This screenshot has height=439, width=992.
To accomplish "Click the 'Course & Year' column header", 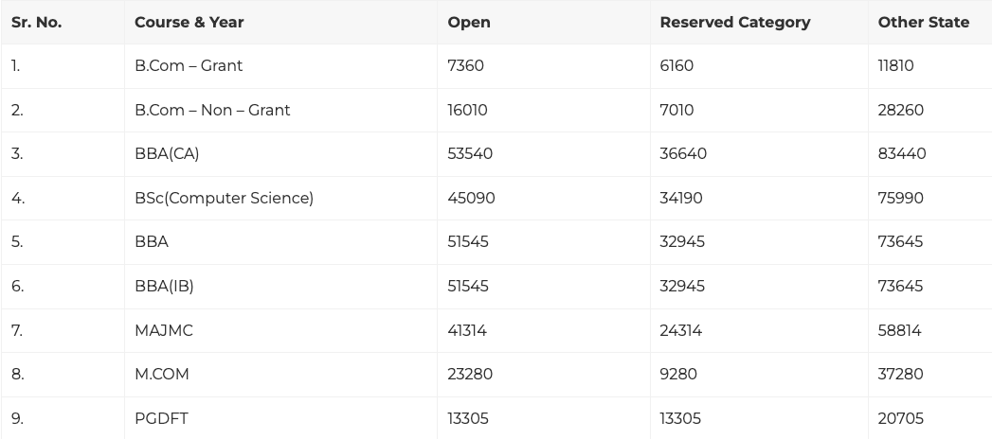I will click(x=189, y=22).
